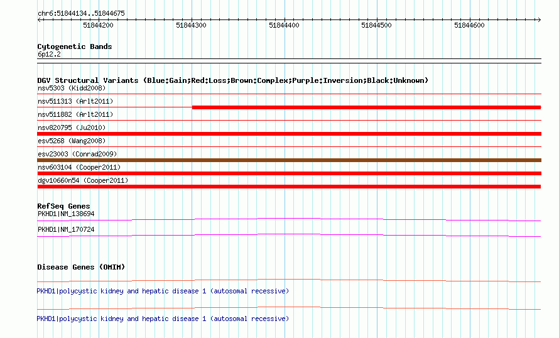Click variant label dgv10660n54 (Cooper2011)

coord(83,180)
